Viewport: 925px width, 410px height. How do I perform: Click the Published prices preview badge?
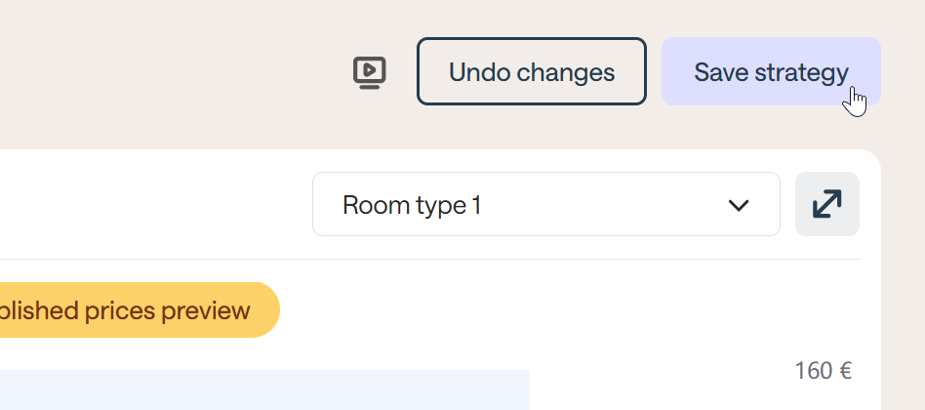139,310
